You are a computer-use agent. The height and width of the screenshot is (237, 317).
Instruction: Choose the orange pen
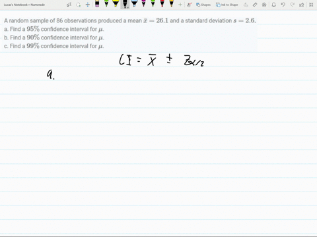[171, 4]
